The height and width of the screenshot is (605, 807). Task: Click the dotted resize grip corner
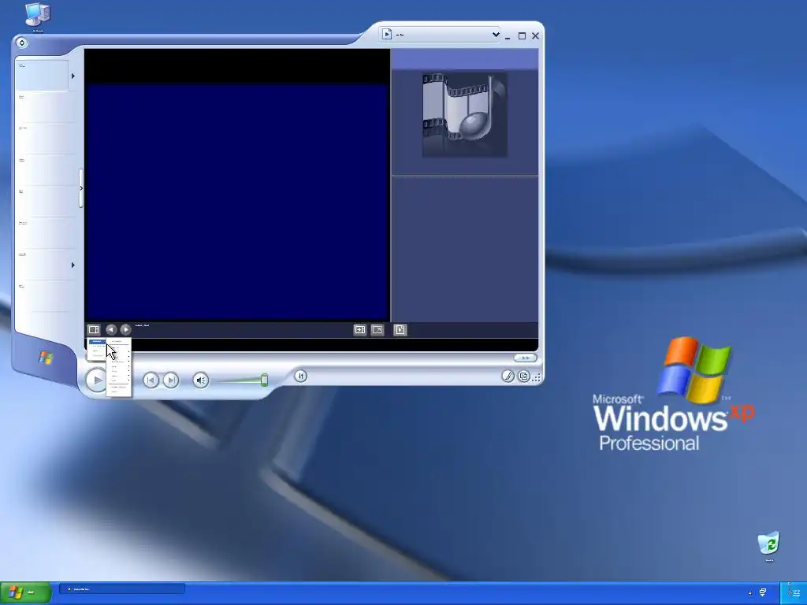click(536, 377)
